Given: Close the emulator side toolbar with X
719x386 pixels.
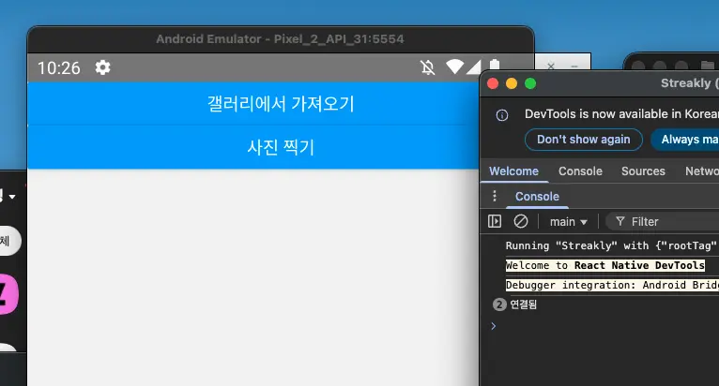Looking at the screenshot, I should pyautogui.click(x=551, y=66).
